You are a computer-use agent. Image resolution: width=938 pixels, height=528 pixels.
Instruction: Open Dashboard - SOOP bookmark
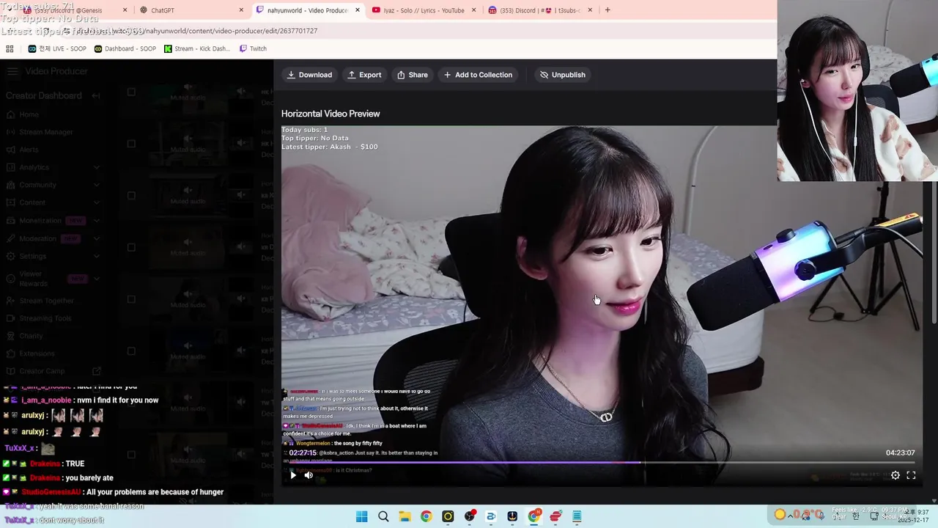[x=125, y=48]
